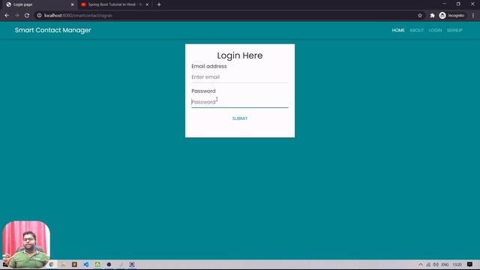Minimize the browser window
The width and height of the screenshot is (480, 270).
pyautogui.click(x=444, y=4)
